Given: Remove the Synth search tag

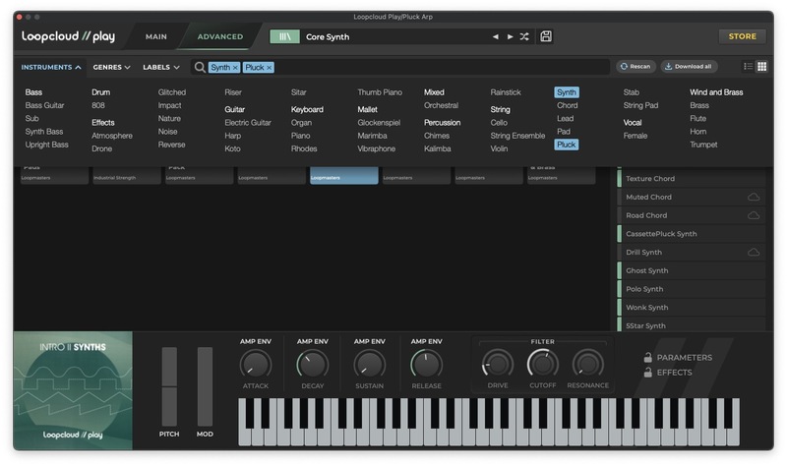Looking at the screenshot, I should click(235, 68).
